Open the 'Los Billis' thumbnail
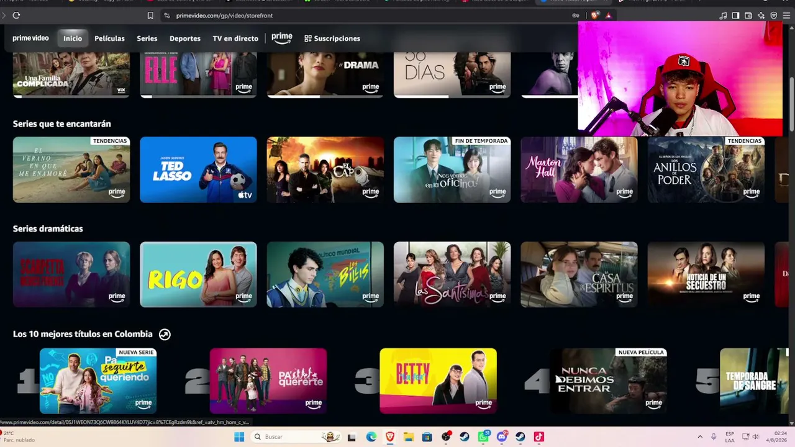This screenshot has height=447, width=795. 325,274
